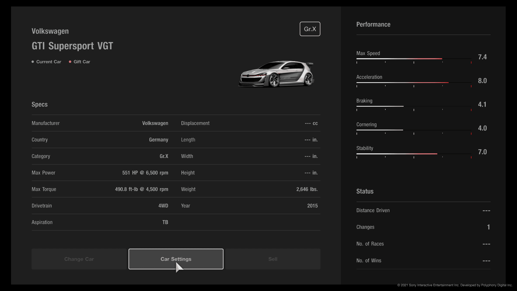Image resolution: width=517 pixels, height=291 pixels.
Task: Click the Gift Car tag
Action: 79,62
